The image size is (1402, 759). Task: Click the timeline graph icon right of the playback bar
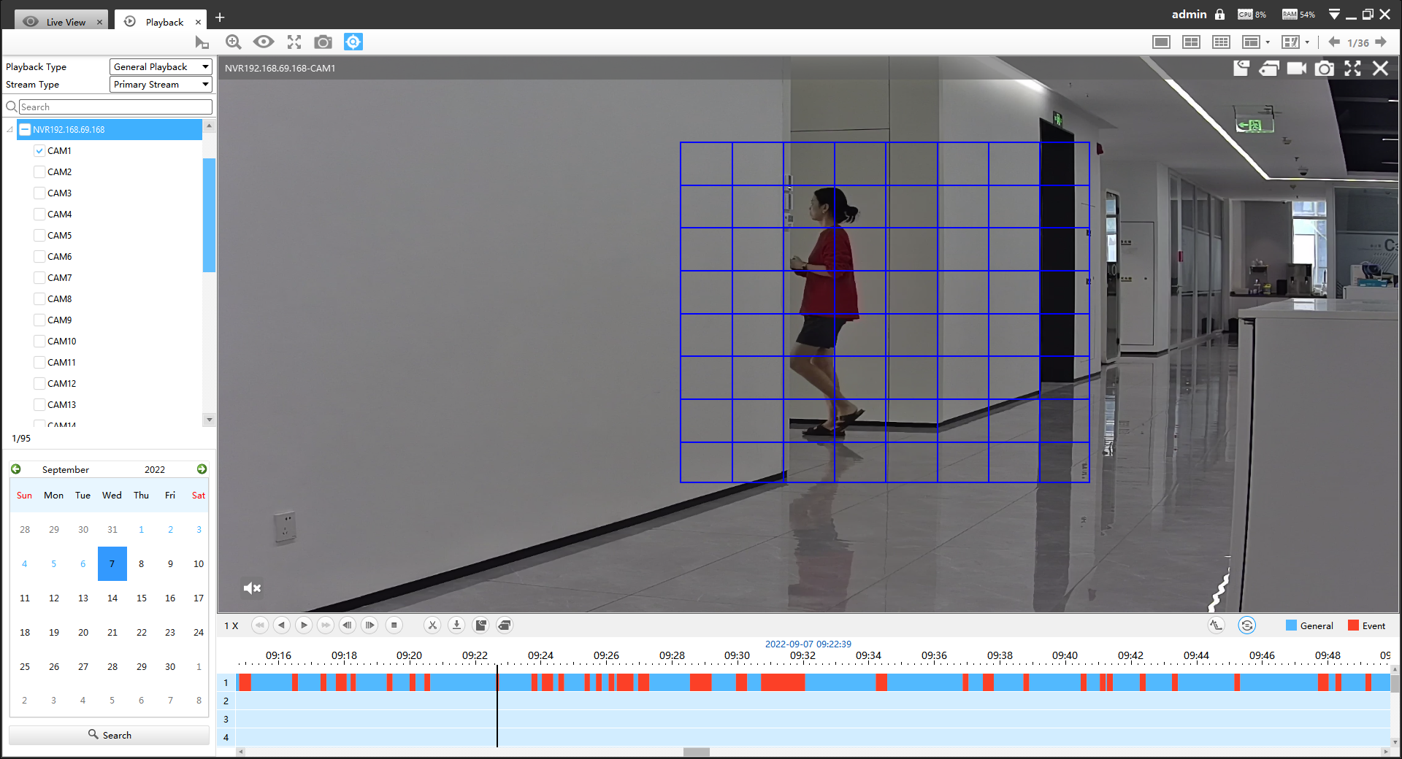tap(1216, 625)
